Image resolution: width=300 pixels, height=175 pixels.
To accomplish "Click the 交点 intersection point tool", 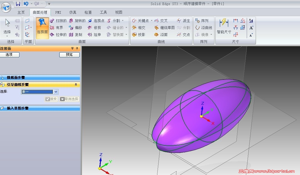I will pos(184,35).
